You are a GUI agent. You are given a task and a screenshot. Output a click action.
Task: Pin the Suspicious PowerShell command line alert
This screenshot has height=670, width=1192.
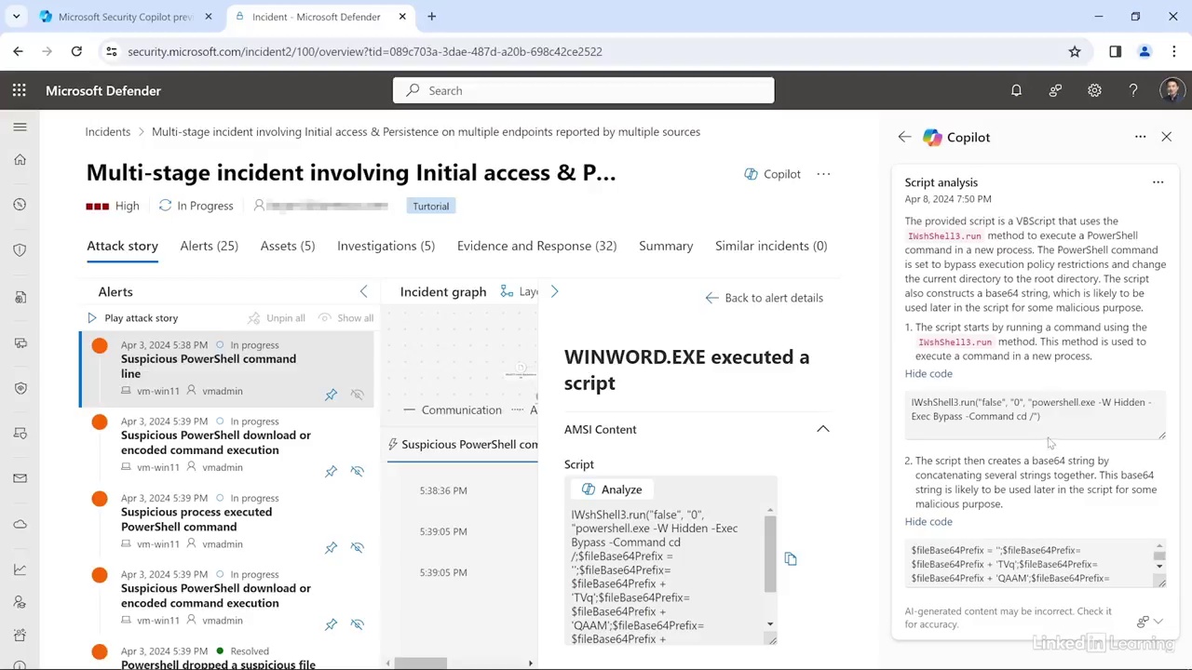coord(331,395)
